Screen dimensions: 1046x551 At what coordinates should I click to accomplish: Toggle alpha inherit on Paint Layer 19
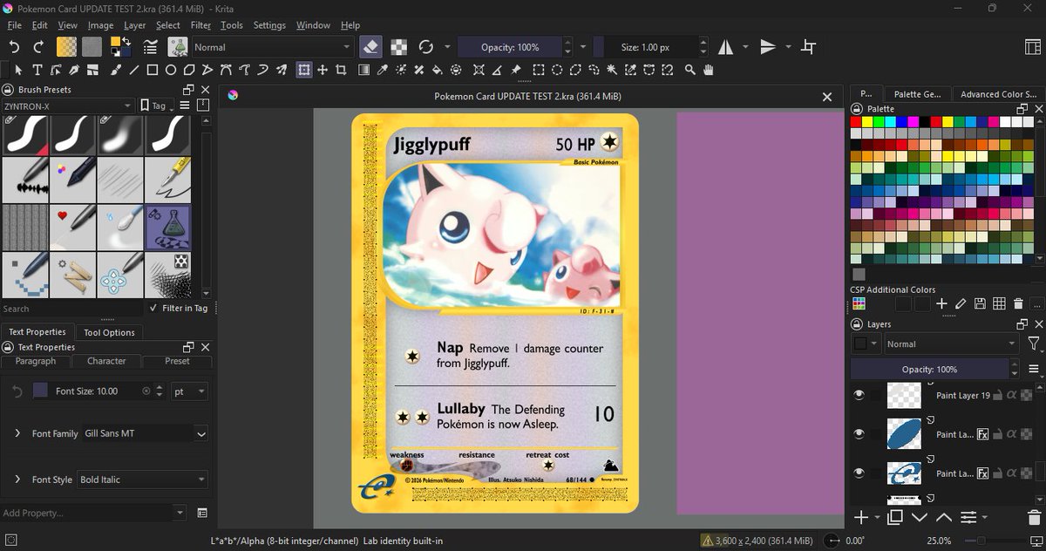click(1013, 395)
